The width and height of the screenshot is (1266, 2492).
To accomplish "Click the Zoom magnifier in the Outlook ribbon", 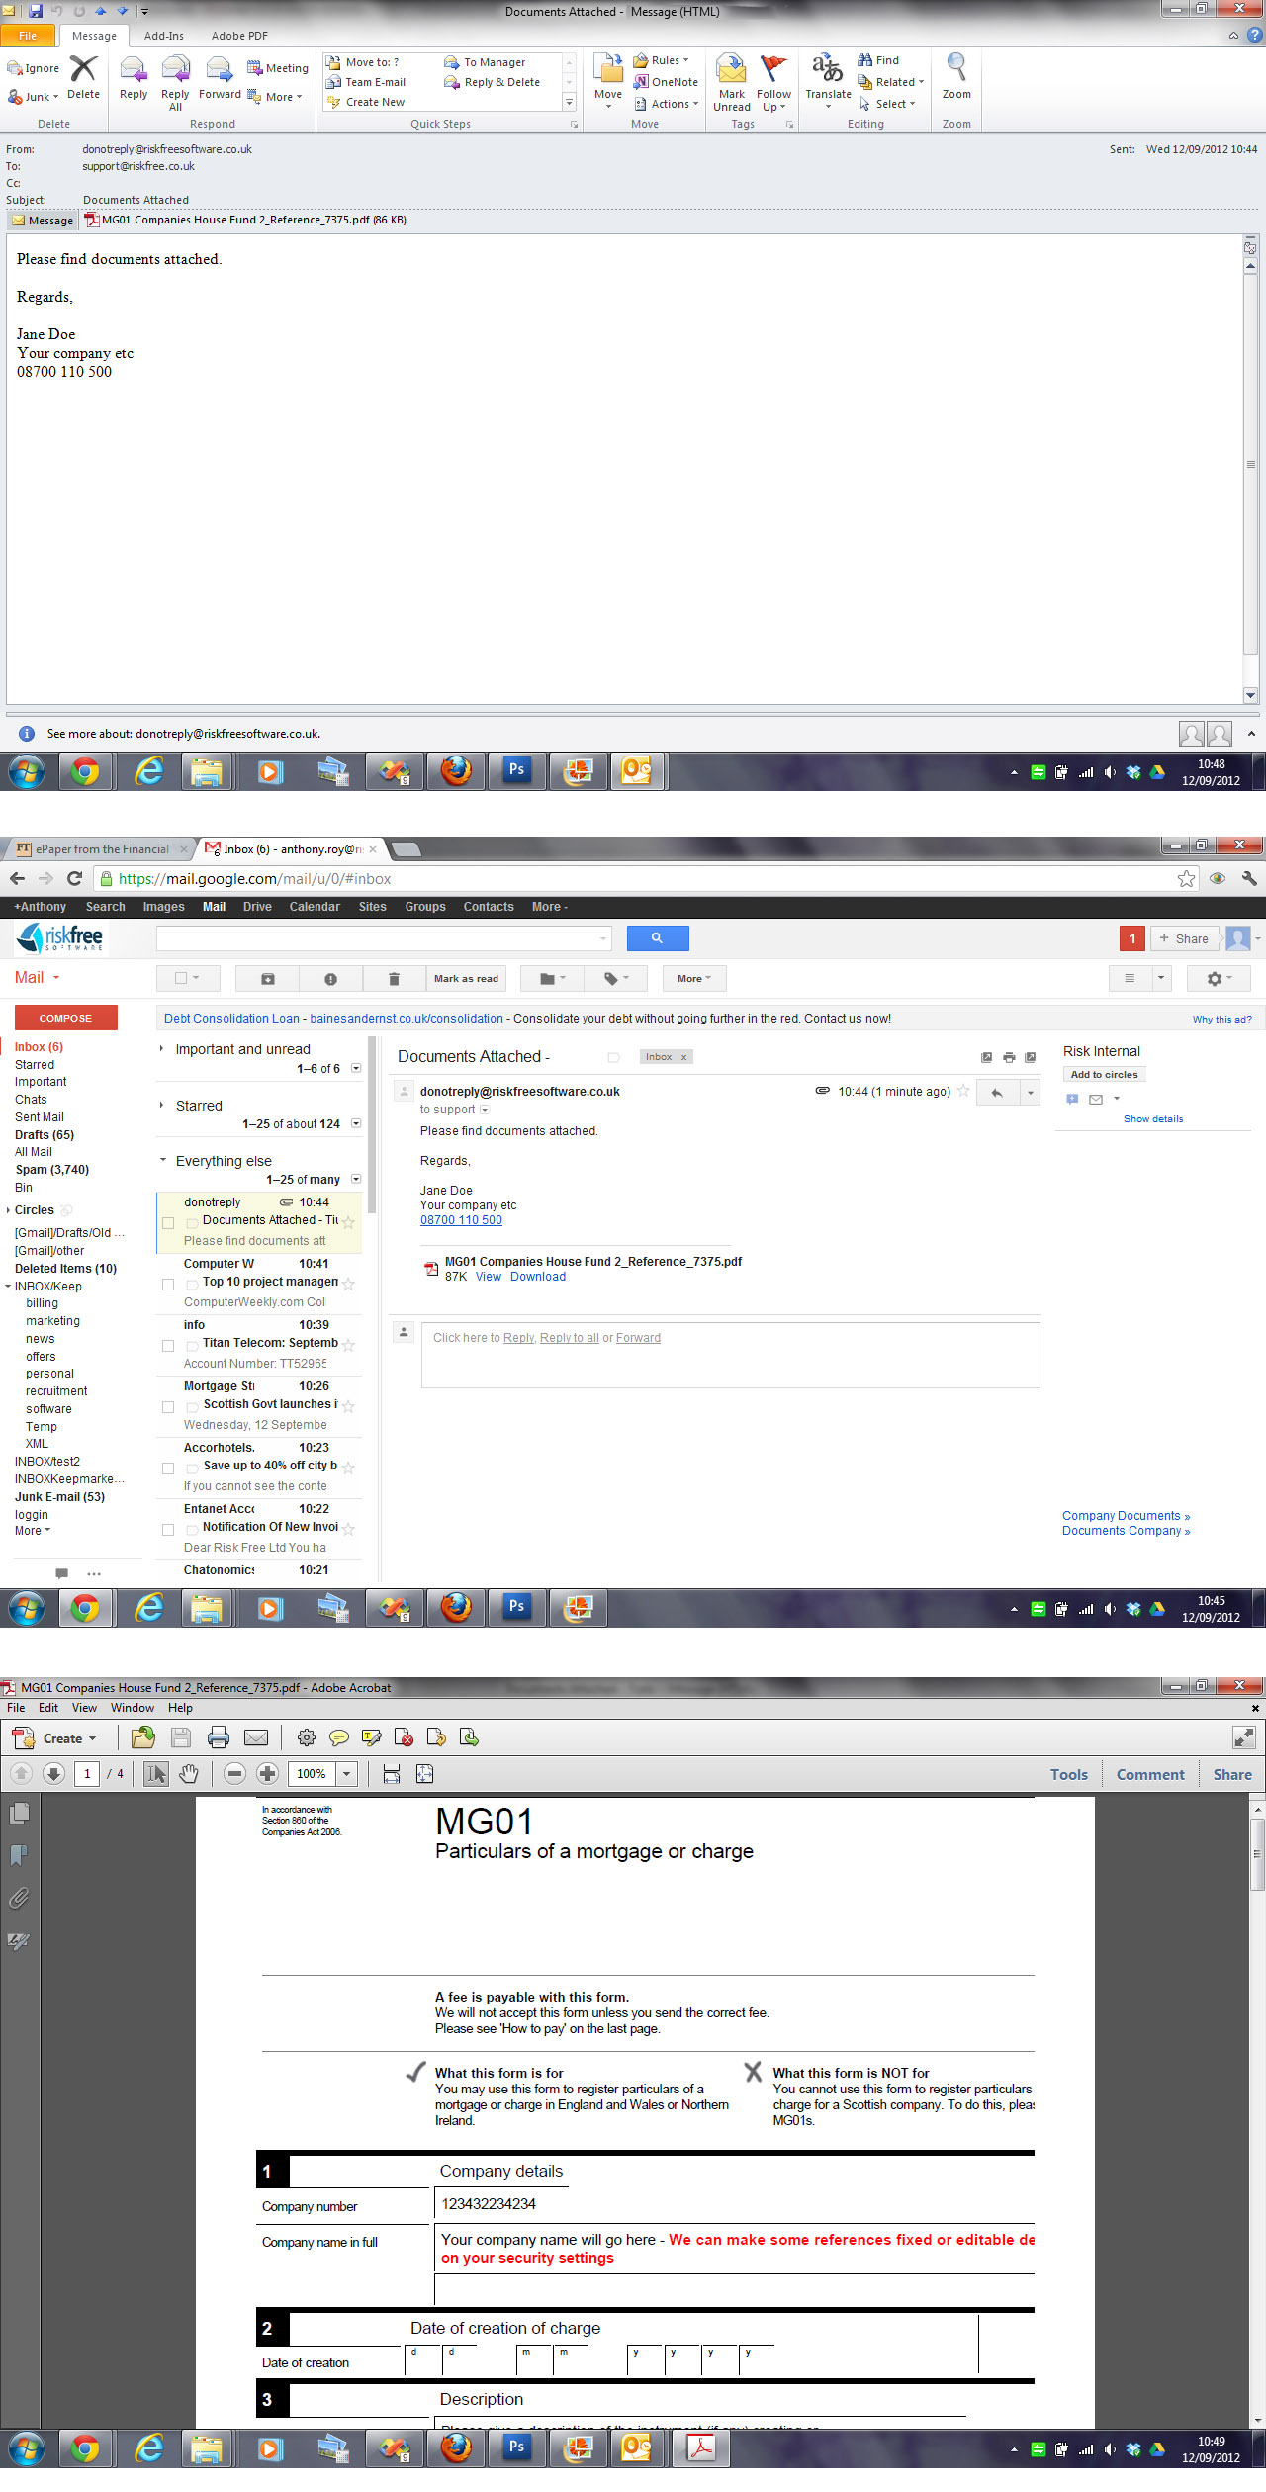I will tap(956, 77).
